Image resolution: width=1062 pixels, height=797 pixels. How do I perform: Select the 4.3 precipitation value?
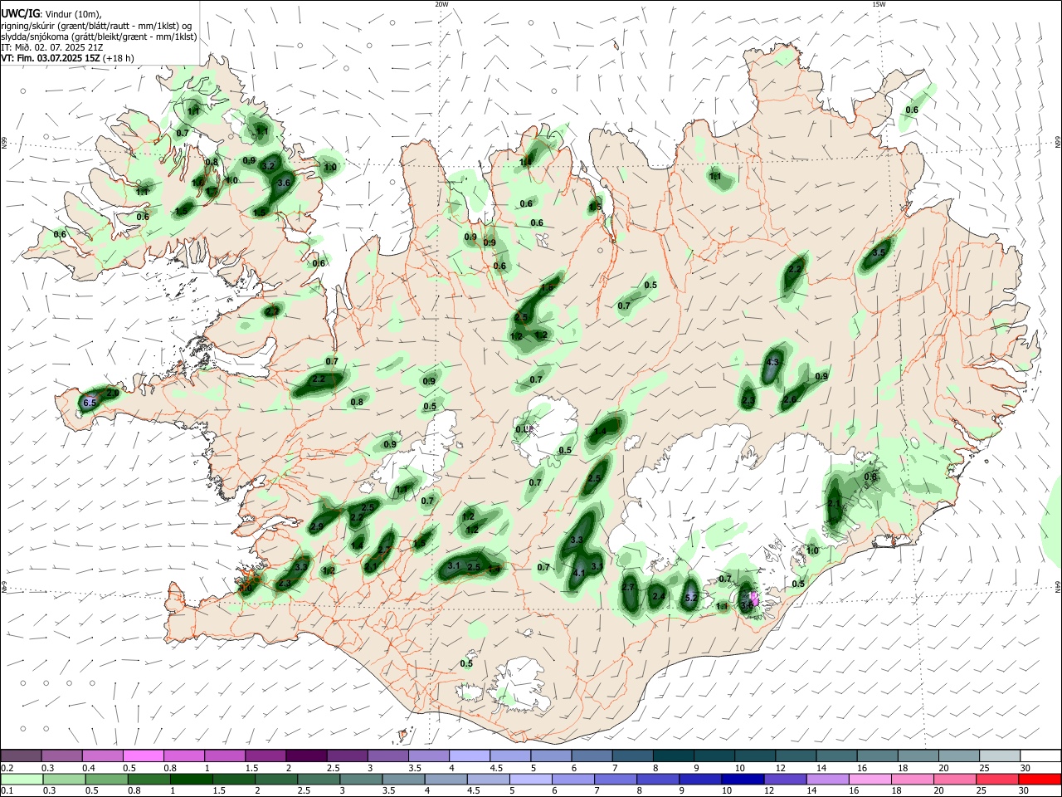tap(773, 363)
